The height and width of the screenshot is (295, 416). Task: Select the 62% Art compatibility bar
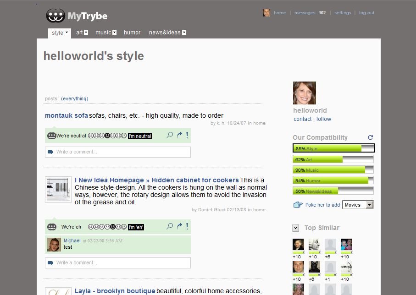tap(333, 159)
